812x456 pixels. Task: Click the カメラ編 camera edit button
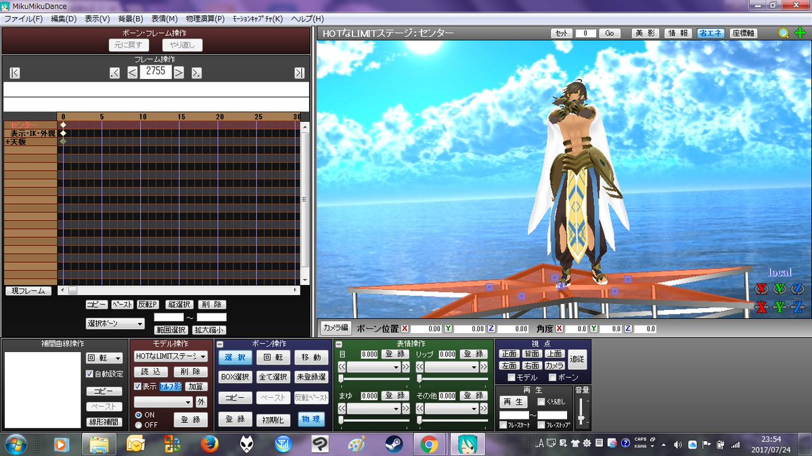pos(335,328)
